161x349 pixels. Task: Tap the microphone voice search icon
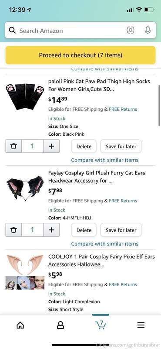(x=148, y=30)
